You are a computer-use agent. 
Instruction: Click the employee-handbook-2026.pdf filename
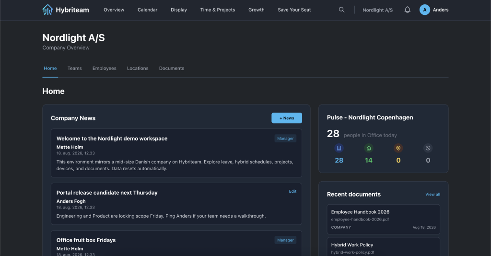click(x=360, y=220)
